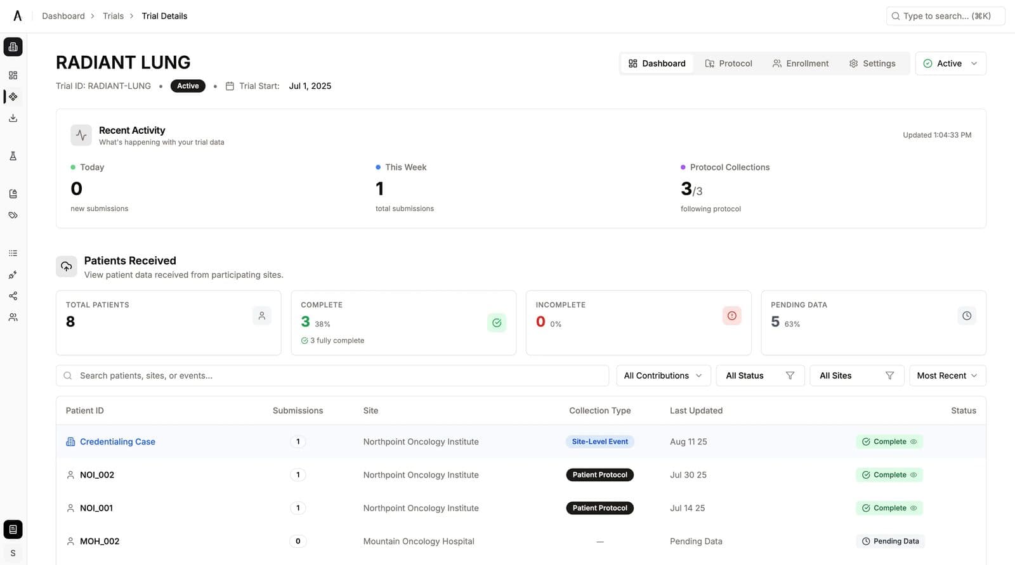The height and width of the screenshot is (565, 1015).
Task: Click the Site-Level Event badge
Action: (599, 442)
